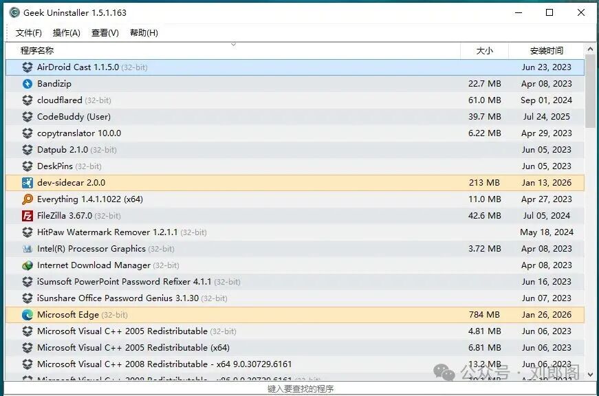Image resolution: width=599 pixels, height=396 pixels.
Task: Click the sort arrow above the name column
Action: pos(233,45)
